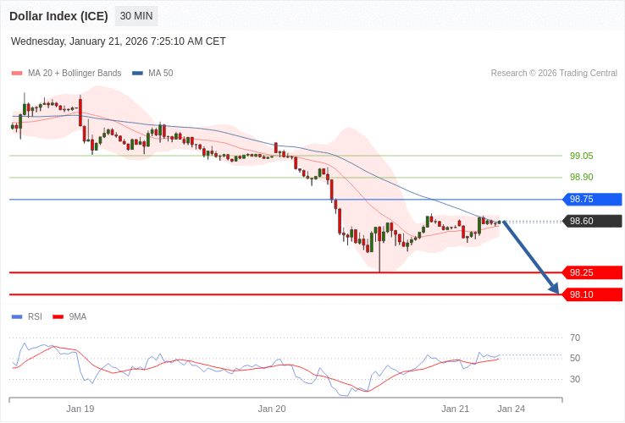
Task: Click the date and time stamp text
Action: [119, 41]
